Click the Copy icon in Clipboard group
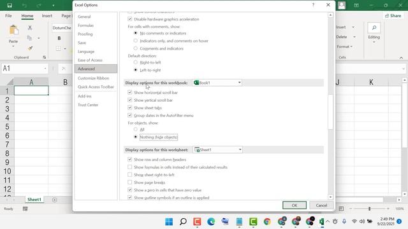 click(29, 38)
